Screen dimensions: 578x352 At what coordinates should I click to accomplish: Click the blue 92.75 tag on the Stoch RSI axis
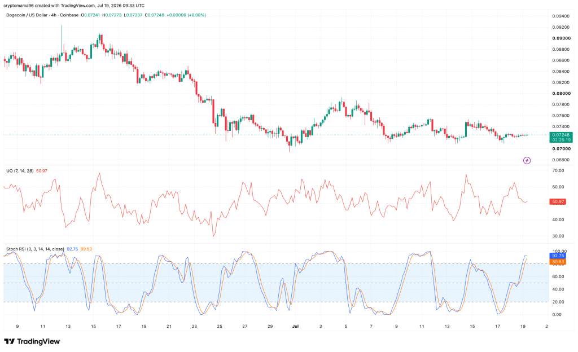coord(558,256)
